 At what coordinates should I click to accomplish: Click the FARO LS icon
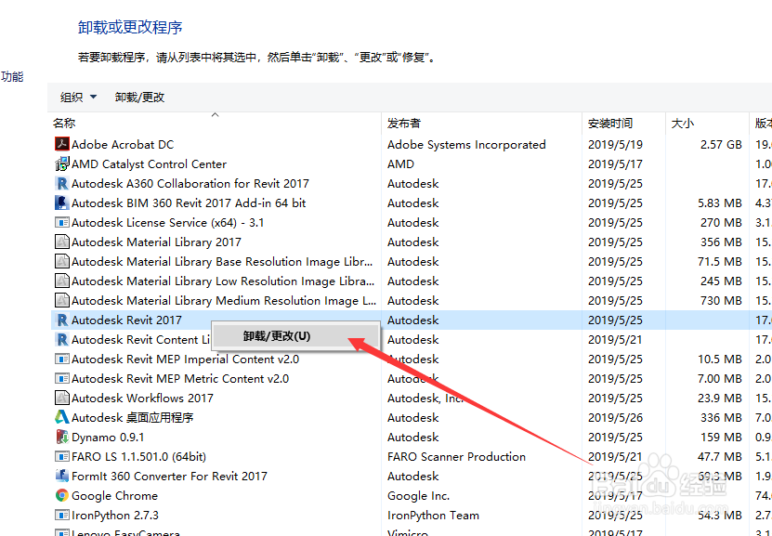[61, 457]
